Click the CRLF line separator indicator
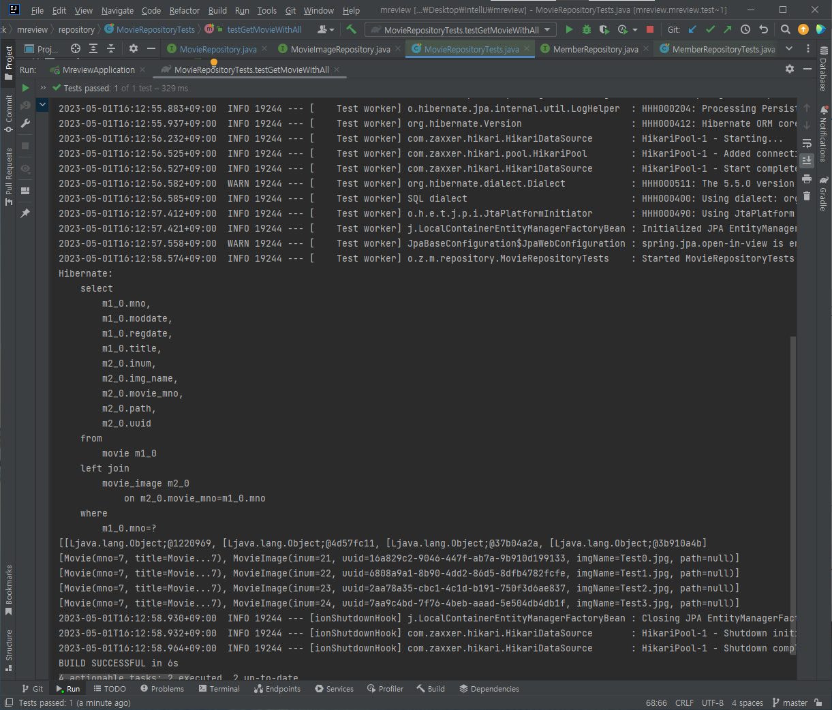The image size is (832, 710). [x=685, y=703]
